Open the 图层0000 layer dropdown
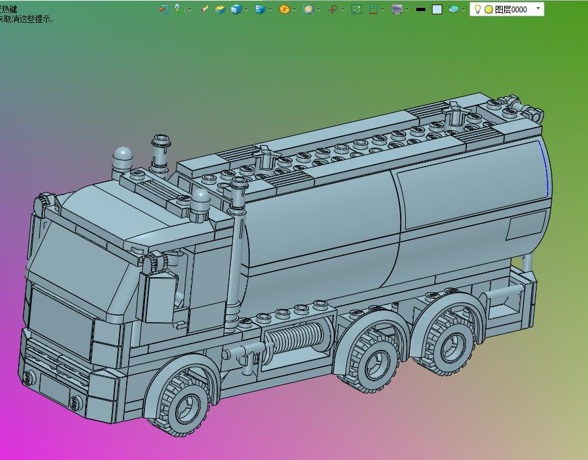Screen dimensions: 588x460 pyautogui.click(x=539, y=8)
